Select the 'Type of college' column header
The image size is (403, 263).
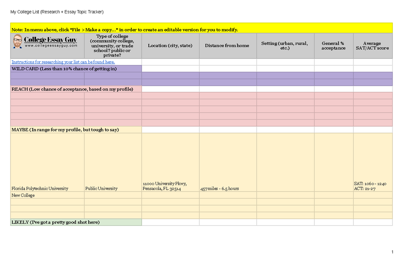[x=113, y=46]
